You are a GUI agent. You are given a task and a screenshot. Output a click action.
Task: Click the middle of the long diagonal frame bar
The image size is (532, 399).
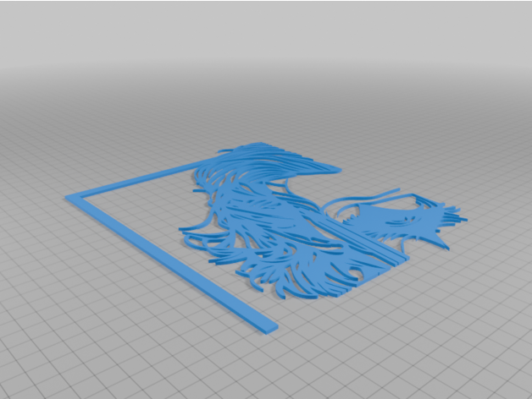(x=169, y=261)
